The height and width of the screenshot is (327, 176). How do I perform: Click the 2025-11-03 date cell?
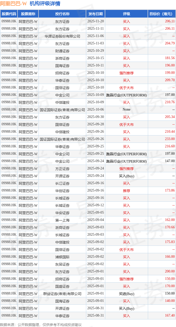(96, 43)
